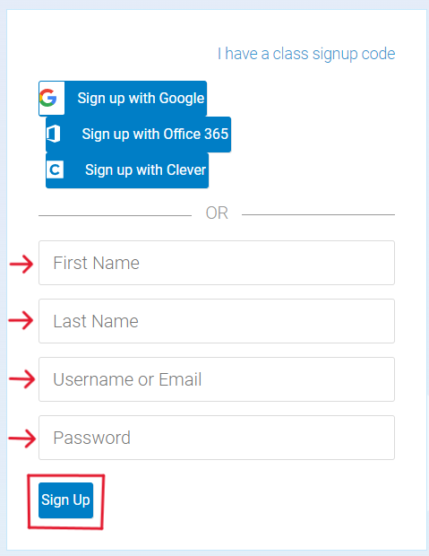The height and width of the screenshot is (556, 429).
Task: Focus the Last Name input field
Action: click(217, 321)
